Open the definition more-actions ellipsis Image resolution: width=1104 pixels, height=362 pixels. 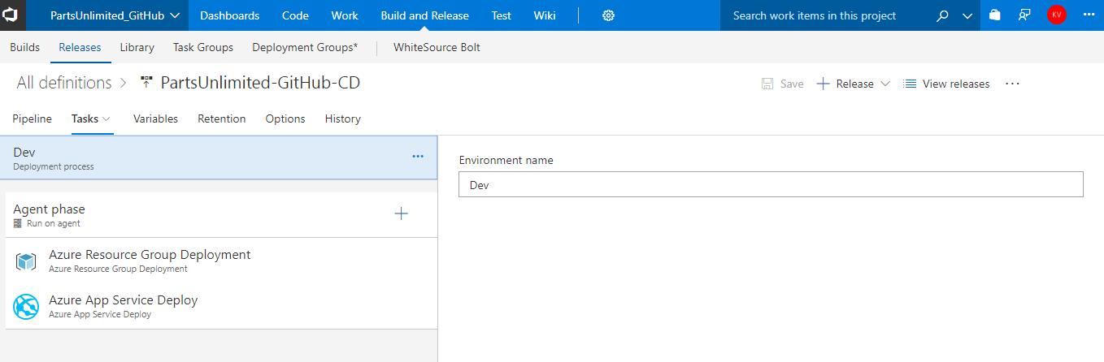point(1012,84)
